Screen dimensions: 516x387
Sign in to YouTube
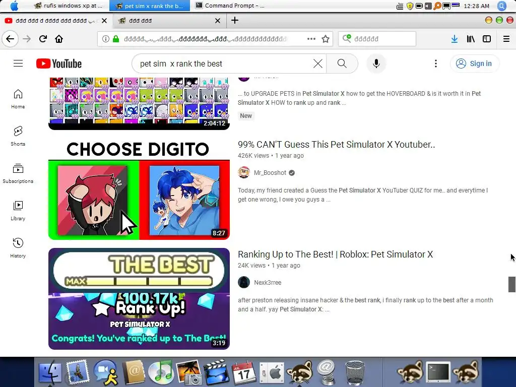coord(474,63)
